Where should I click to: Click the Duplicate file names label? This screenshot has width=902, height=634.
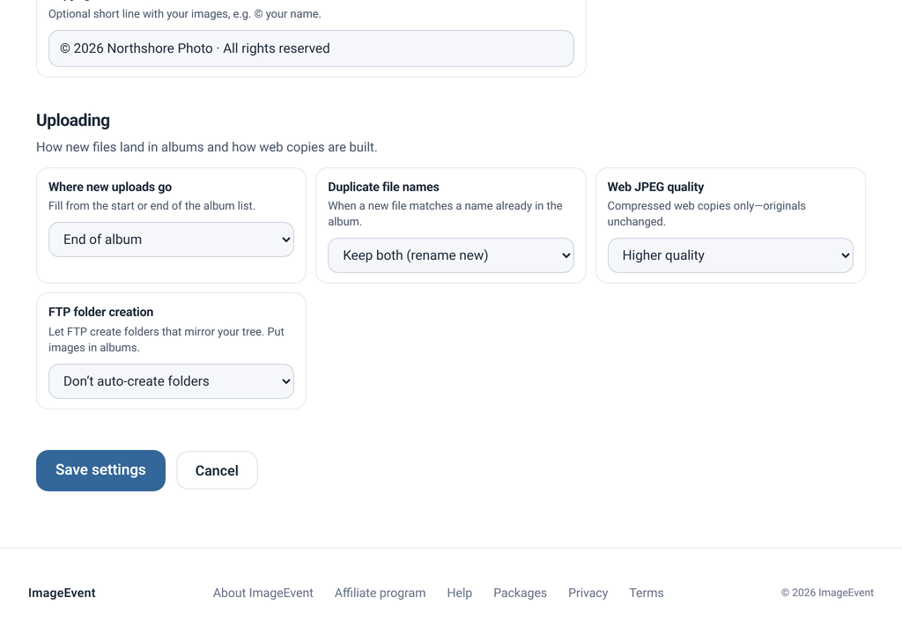pos(384,187)
